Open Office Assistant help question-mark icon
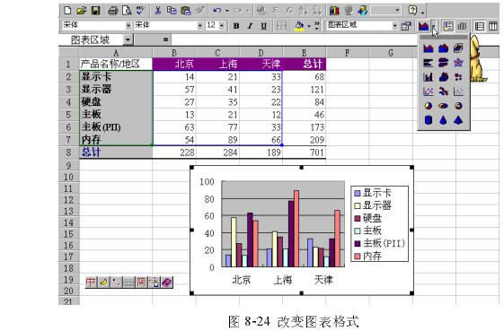Image resolution: width=504 pixels, height=331 pixels. [412, 11]
